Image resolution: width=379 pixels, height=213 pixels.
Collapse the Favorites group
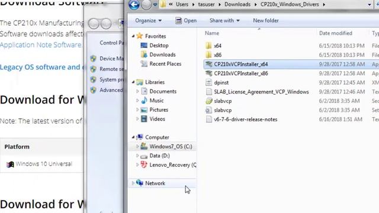click(x=133, y=36)
